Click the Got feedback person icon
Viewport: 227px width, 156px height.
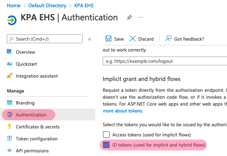[x=168, y=39]
